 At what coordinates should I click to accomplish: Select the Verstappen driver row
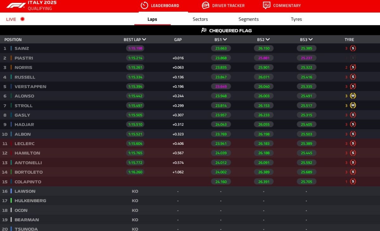[x=30, y=87]
